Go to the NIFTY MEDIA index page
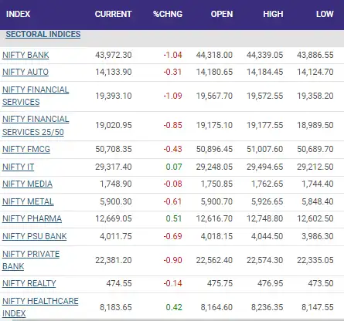Viewport: 344px width, 321px height. (27, 184)
